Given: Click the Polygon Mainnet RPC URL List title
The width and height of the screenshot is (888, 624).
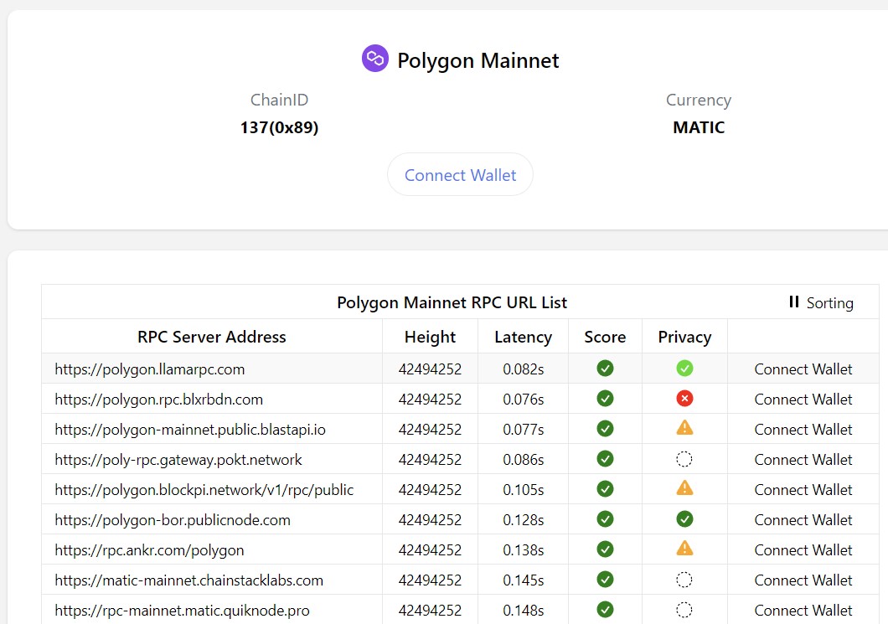Looking at the screenshot, I should tap(452, 302).
